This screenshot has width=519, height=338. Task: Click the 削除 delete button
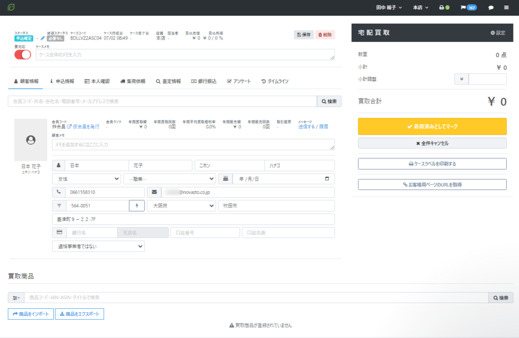click(x=325, y=35)
